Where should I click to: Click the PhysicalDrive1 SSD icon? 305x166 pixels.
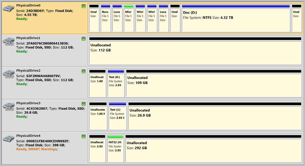tap(9, 42)
